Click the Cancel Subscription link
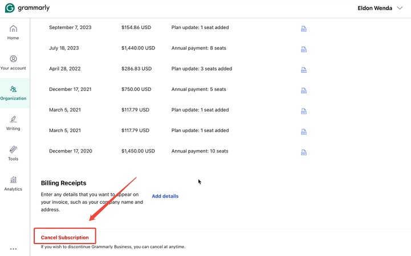Image resolution: width=411 pixels, height=256 pixels. pos(65,237)
